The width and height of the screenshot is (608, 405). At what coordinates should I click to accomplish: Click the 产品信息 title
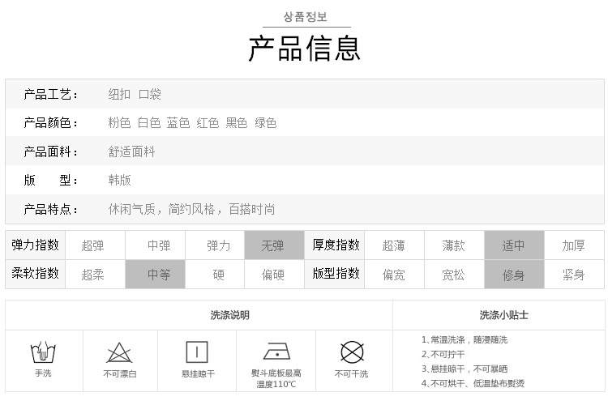click(x=305, y=49)
